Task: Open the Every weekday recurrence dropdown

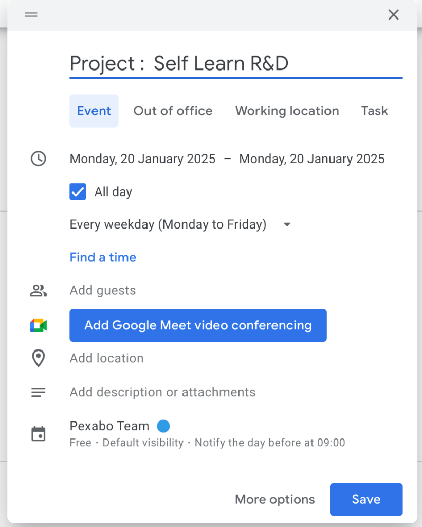Action: point(180,224)
